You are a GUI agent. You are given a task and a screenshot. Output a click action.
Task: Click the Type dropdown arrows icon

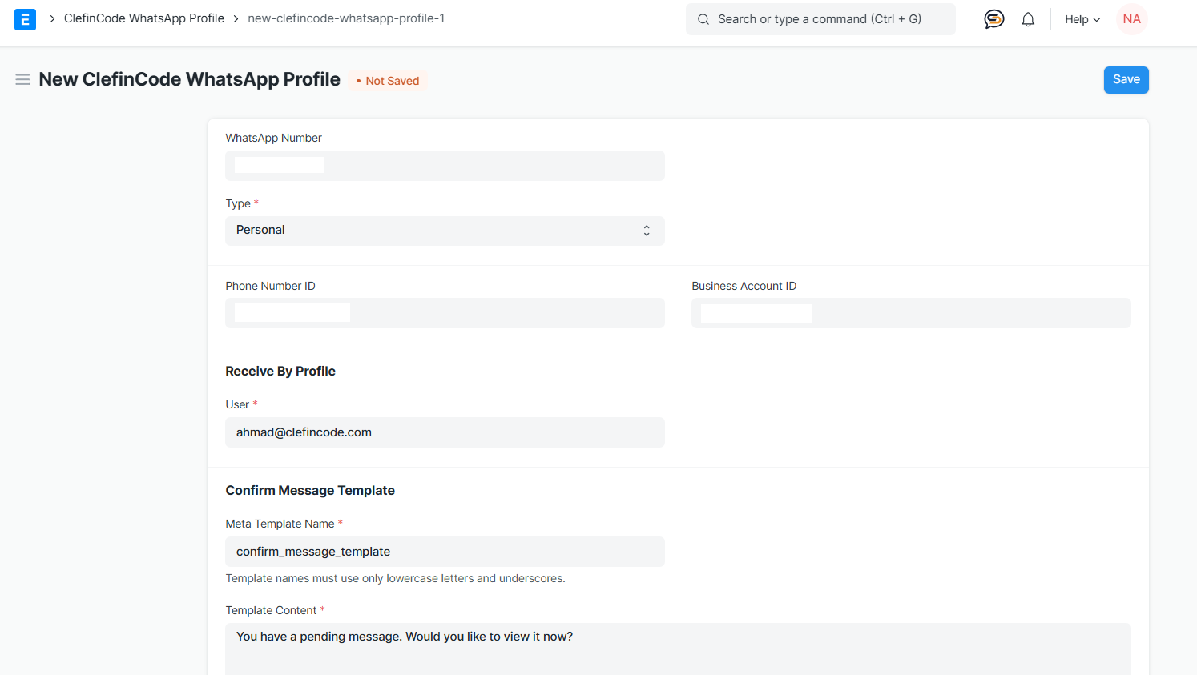tap(647, 231)
